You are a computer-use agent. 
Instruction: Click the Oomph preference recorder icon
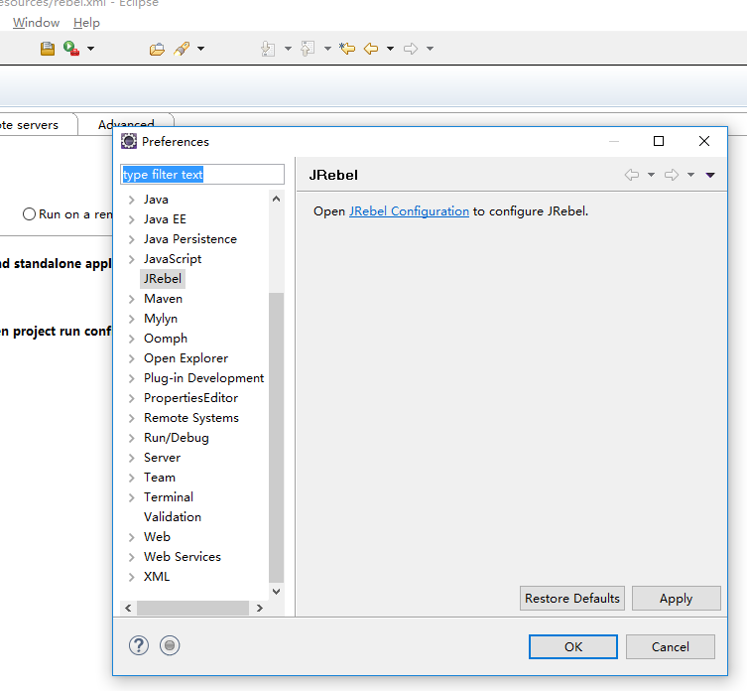[x=170, y=645]
